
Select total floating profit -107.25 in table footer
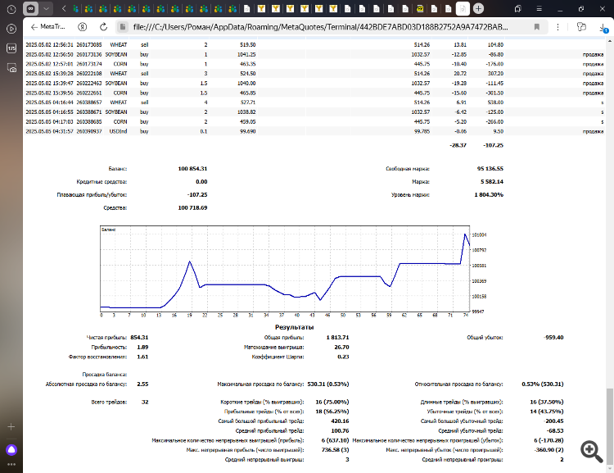click(x=493, y=145)
